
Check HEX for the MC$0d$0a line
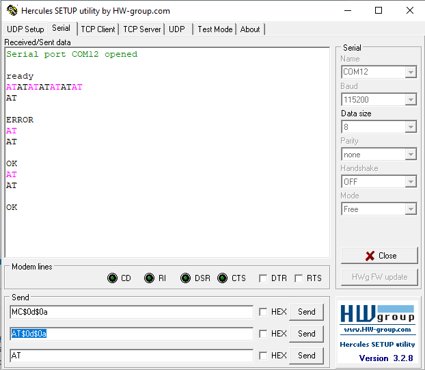(x=263, y=312)
